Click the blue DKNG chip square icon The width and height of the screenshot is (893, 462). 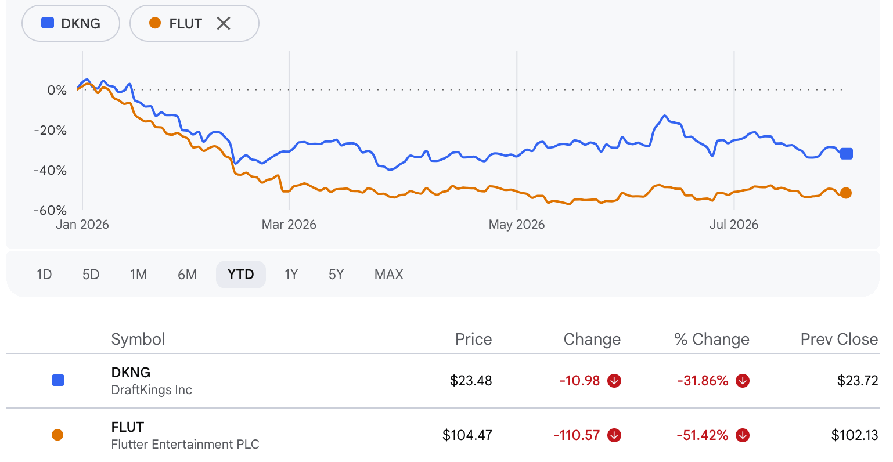click(x=48, y=23)
